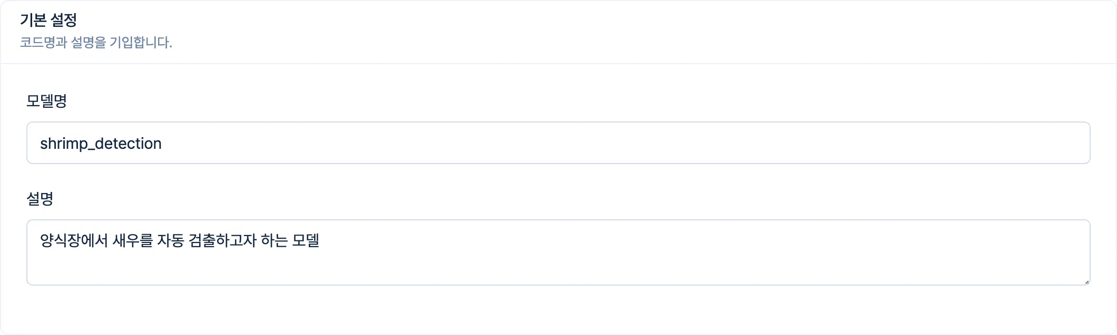Image resolution: width=1117 pixels, height=335 pixels.
Task: Click the 설명 field label
Action: pyautogui.click(x=40, y=198)
